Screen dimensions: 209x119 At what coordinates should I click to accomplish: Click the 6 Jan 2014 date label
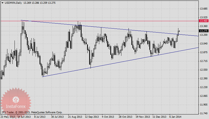(x=175, y=117)
